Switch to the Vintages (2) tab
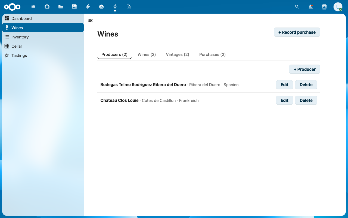348x218 pixels. pyautogui.click(x=178, y=55)
